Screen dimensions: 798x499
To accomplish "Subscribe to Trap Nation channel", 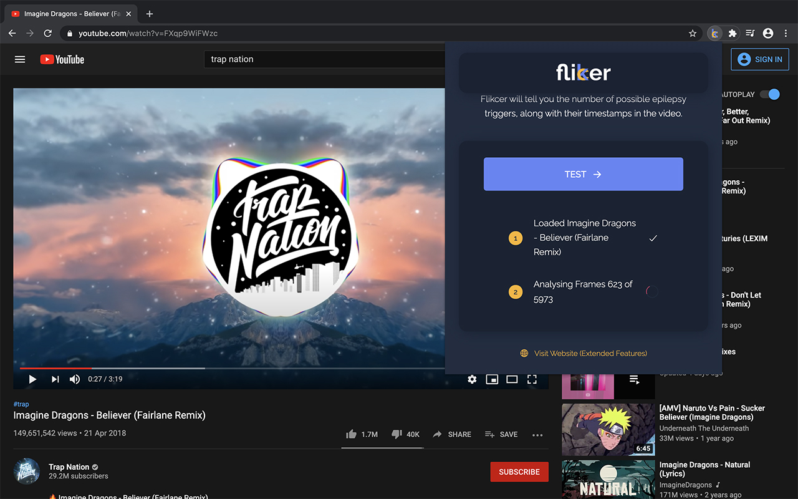I will coord(519,472).
